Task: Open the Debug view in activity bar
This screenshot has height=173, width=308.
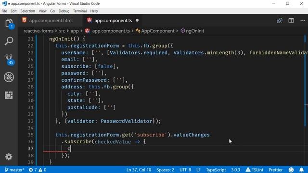Action: coord(9,77)
